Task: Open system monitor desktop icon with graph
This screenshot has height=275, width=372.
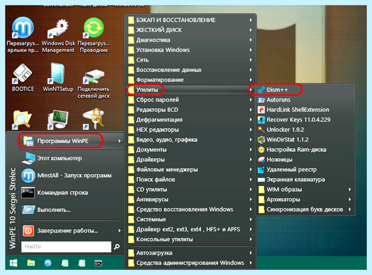Action: [x=58, y=120]
